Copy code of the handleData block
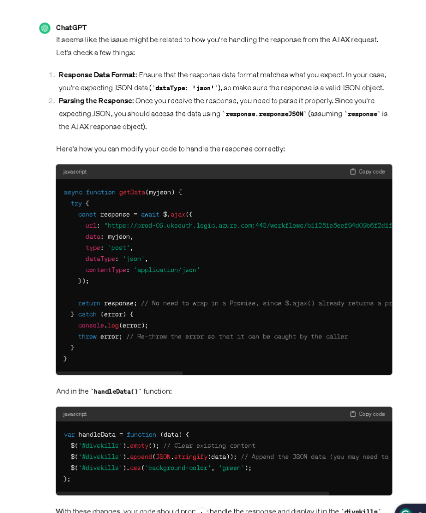 (x=367, y=414)
